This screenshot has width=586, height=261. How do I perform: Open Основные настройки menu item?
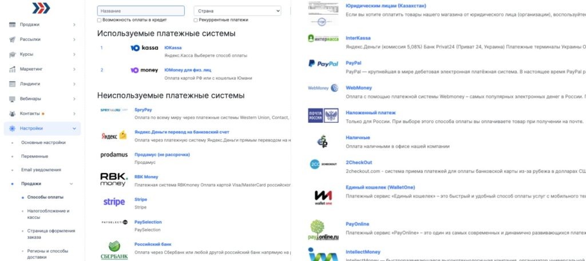[x=43, y=143]
